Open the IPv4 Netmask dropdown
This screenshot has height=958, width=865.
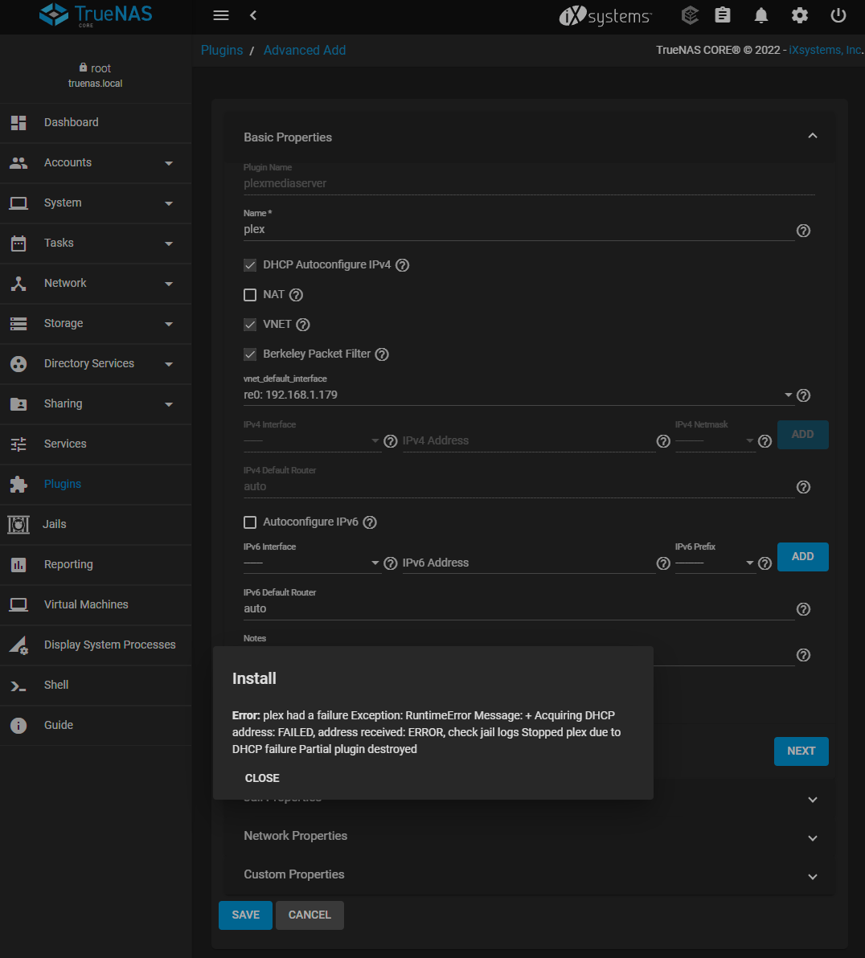(715, 440)
